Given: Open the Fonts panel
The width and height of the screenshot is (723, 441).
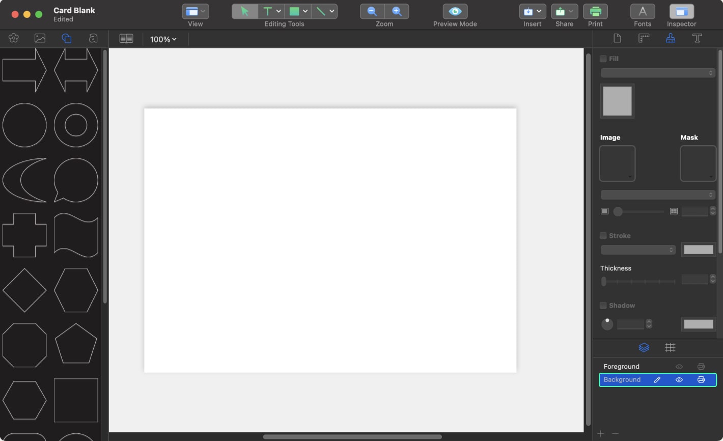Looking at the screenshot, I should tap(643, 11).
